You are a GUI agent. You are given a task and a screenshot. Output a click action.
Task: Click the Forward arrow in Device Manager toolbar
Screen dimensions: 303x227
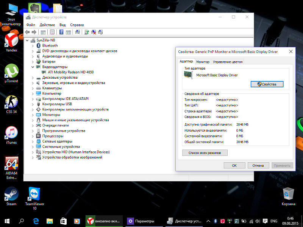[34, 32]
